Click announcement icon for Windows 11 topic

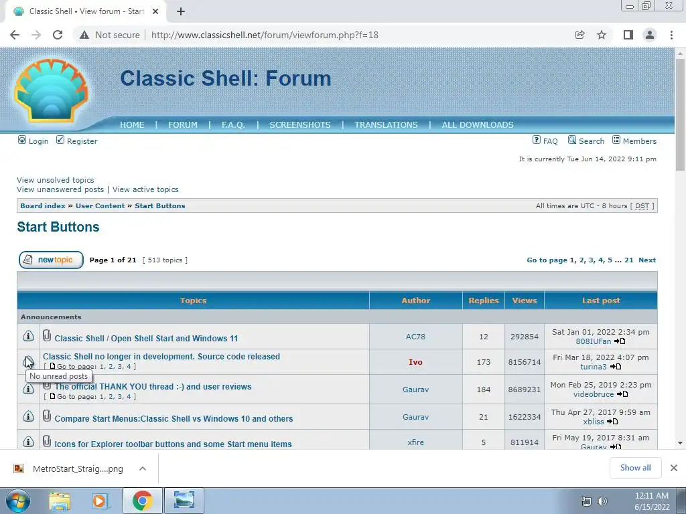click(x=28, y=336)
